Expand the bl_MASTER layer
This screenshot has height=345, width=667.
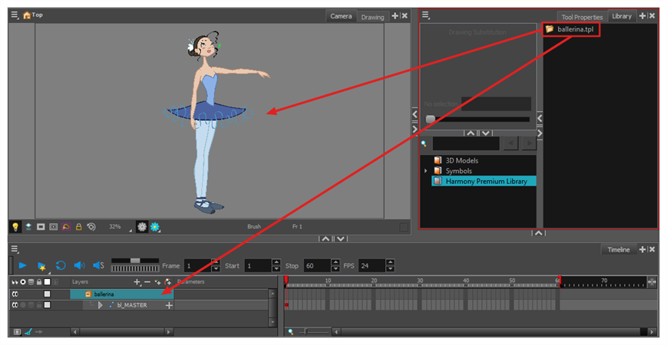tap(100, 305)
